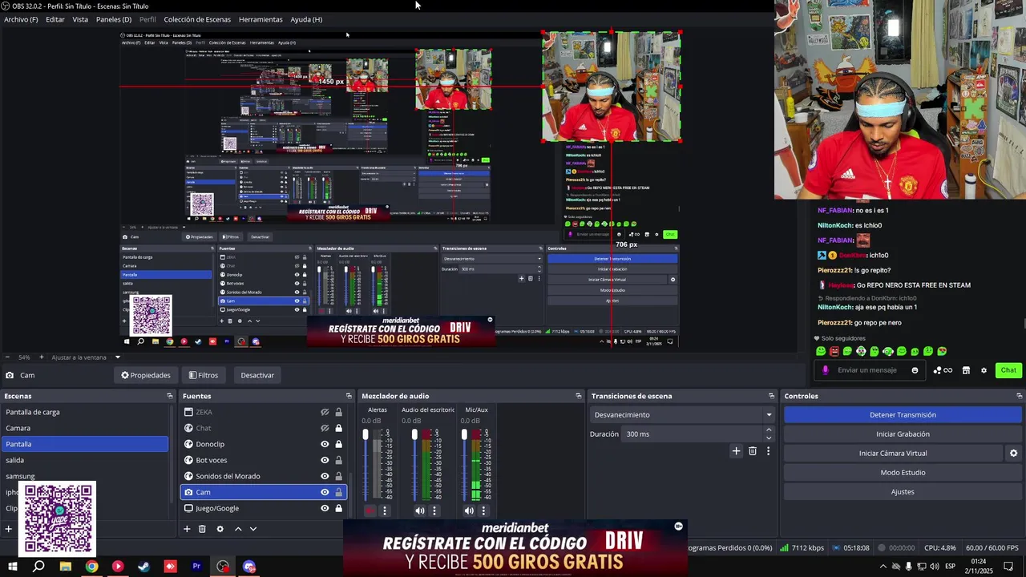The height and width of the screenshot is (577, 1026).
Task: Click Detener Transmisión button
Action: click(903, 415)
